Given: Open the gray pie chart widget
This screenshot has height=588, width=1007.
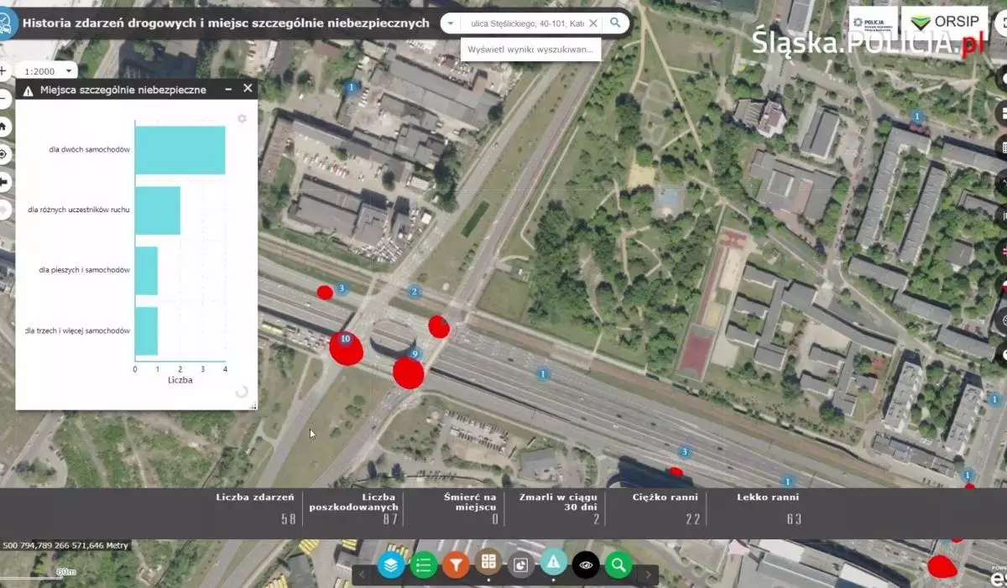Looking at the screenshot, I should click(x=521, y=565).
